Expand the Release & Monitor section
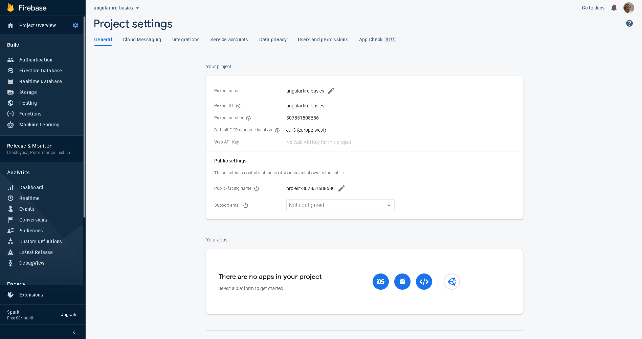 point(42,149)
